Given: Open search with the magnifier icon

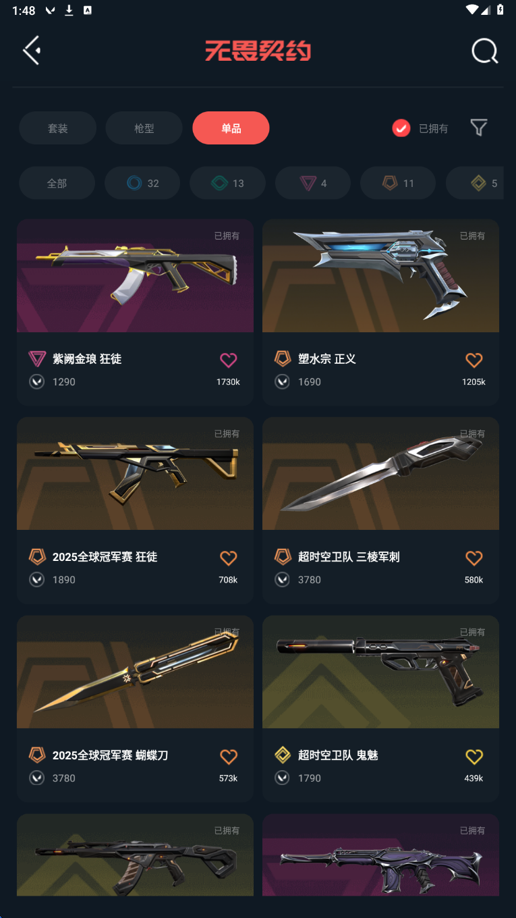Looking at the screenshot, I should pyautogui.click(x=484, y=51).
